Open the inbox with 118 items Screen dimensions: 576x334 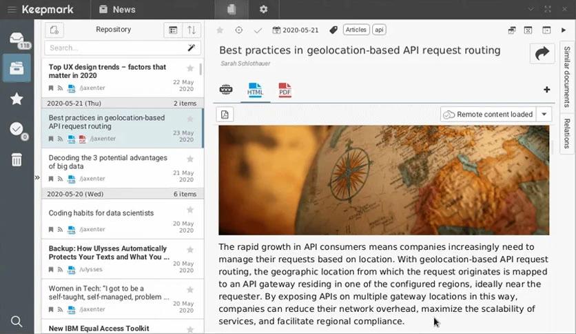click(x=17, y=39)
